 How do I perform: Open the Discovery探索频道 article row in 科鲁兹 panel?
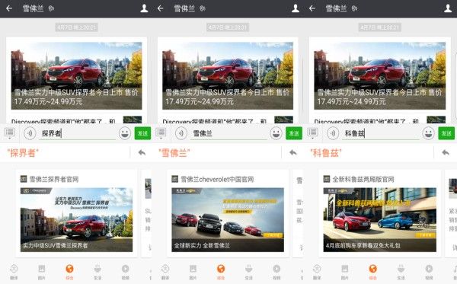click(380, 120)
